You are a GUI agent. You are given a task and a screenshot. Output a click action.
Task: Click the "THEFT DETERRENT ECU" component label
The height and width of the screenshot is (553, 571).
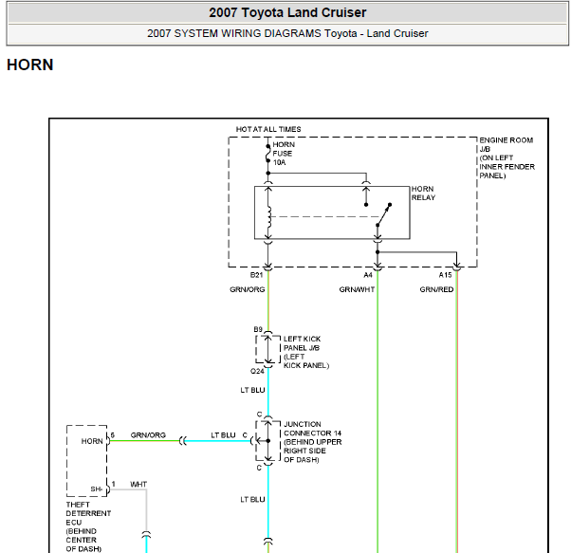(x=88, y=526)
